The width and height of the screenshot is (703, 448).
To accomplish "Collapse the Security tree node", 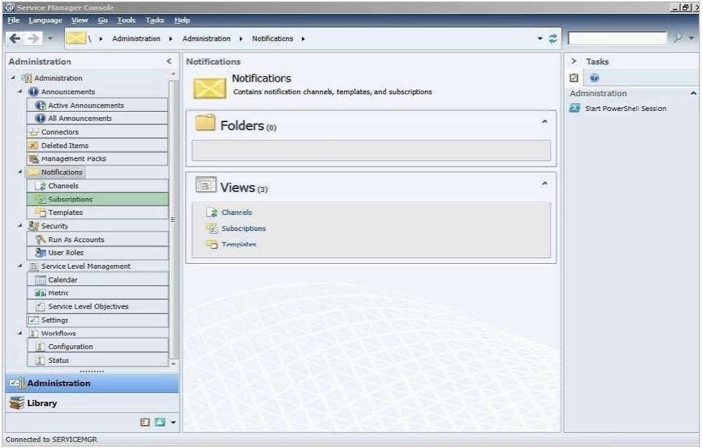I will 20,226.
